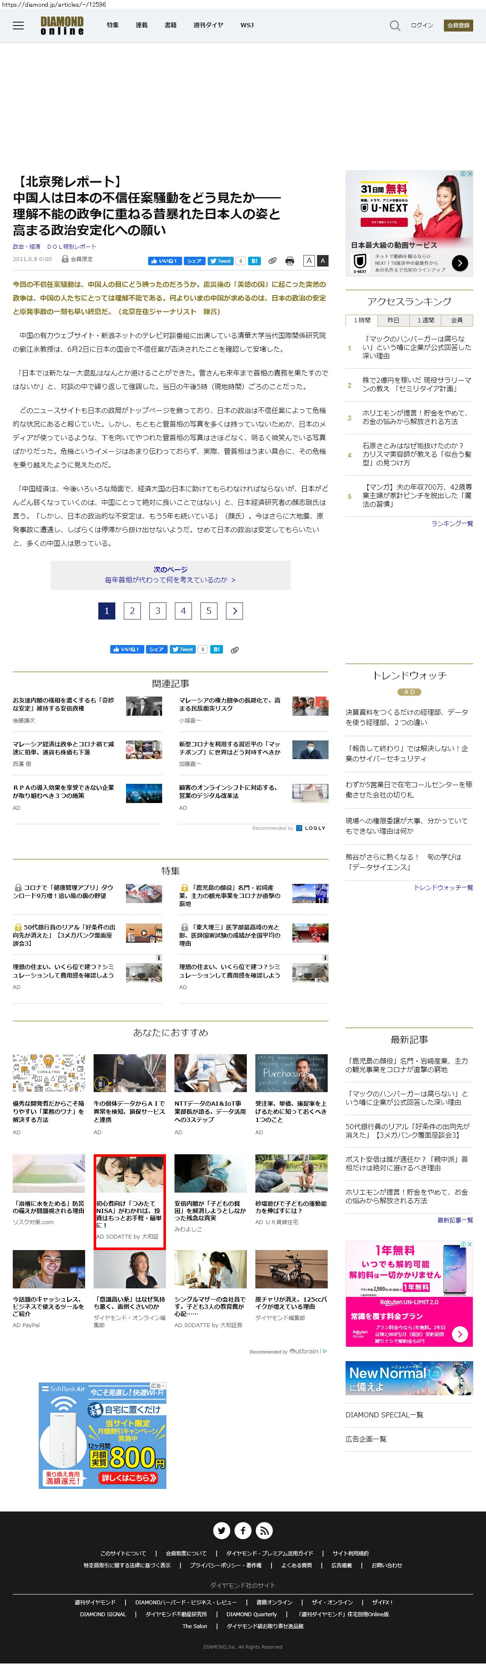Screen dimensions: 486x1672
Task: Switch to the white small-font A option
Action: point(309,261)
